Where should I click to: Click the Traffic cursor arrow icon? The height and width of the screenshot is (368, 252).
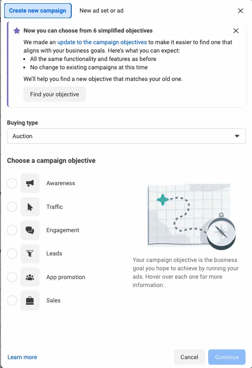(x=30, y=207)
